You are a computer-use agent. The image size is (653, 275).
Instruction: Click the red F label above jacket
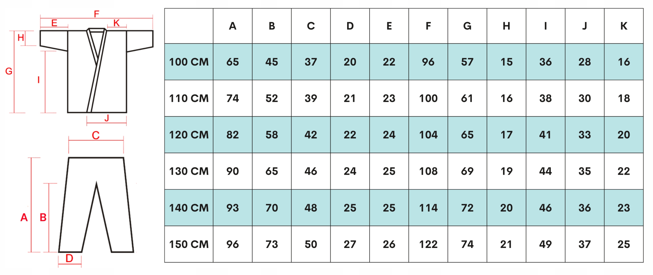coord(96,14)
